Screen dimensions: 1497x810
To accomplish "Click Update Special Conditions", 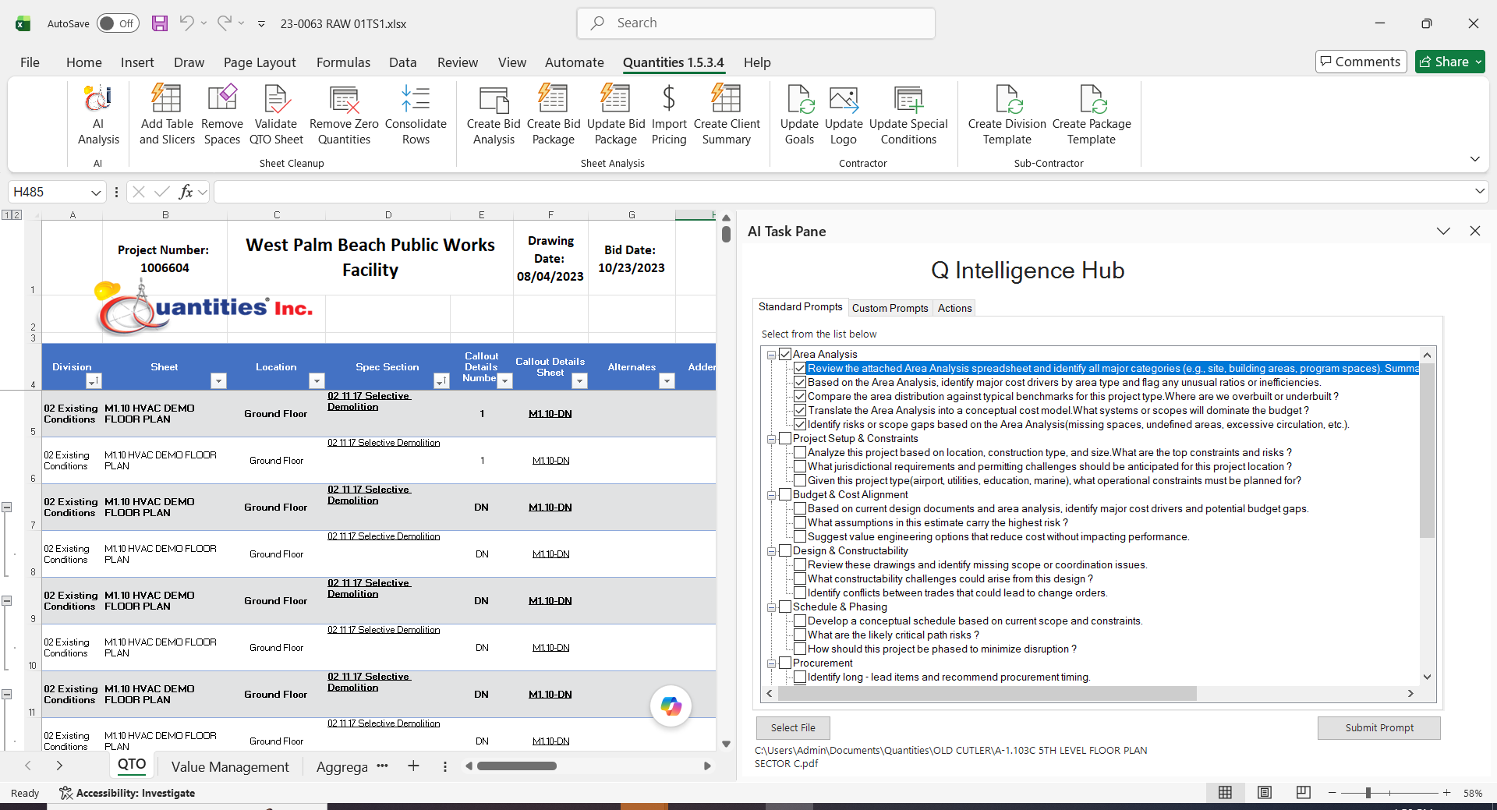I will click(x=908, y=115).
